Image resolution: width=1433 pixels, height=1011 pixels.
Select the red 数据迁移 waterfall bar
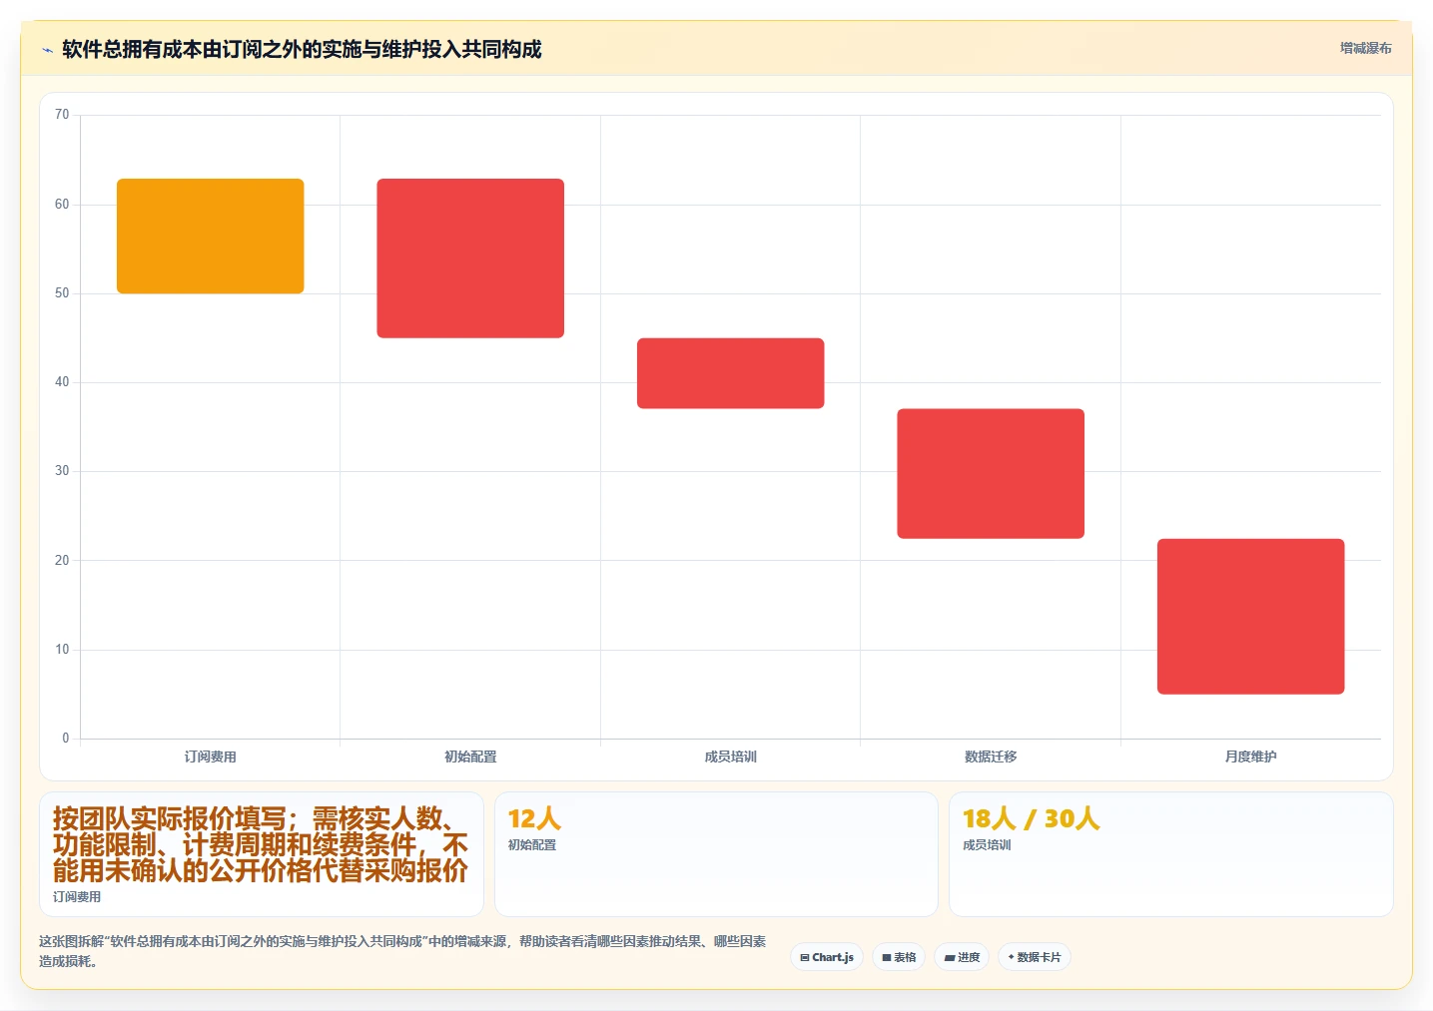(991, 473)
